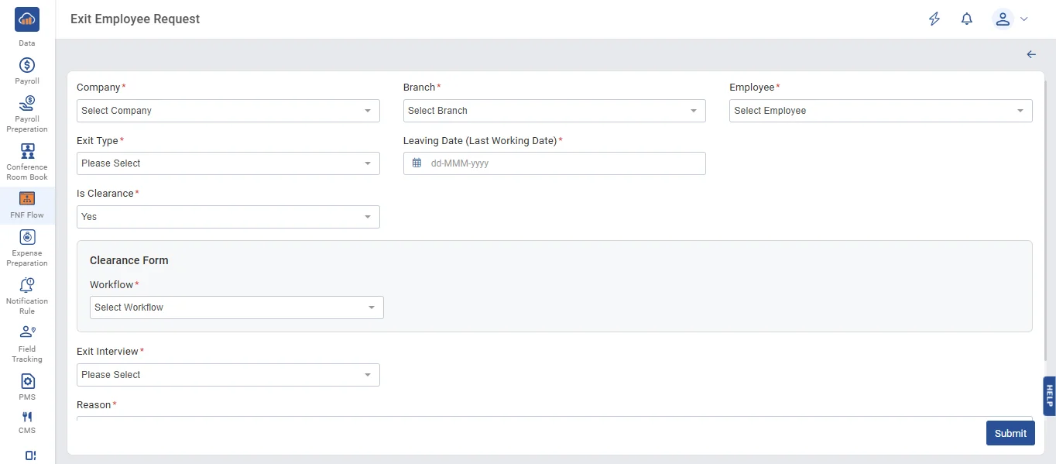Change the Is Clearance Yes dropdown

[x=228, y=217]
